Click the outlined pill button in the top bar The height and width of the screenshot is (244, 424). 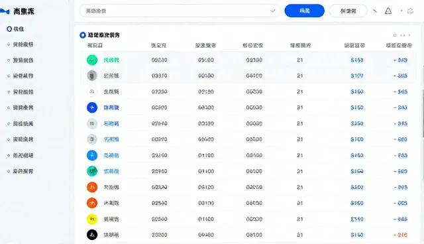(x=348, y=11)
